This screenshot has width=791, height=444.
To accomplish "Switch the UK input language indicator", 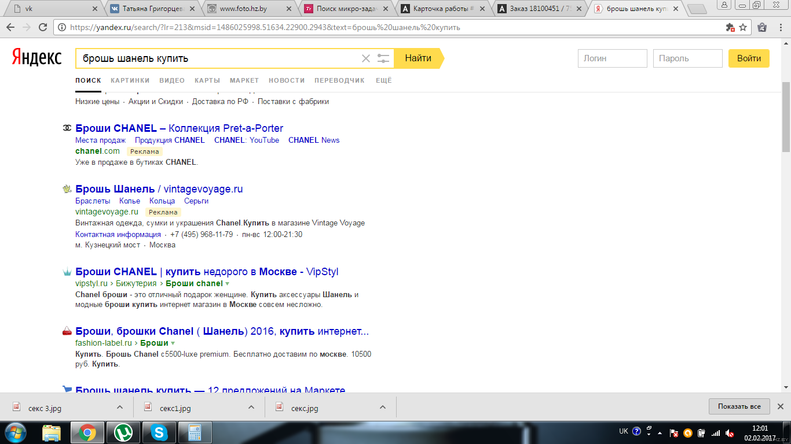I will pyautogui.click(x=623, y=431).
